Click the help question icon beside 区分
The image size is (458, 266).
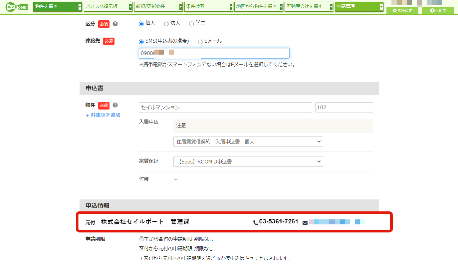coord(115,24)
